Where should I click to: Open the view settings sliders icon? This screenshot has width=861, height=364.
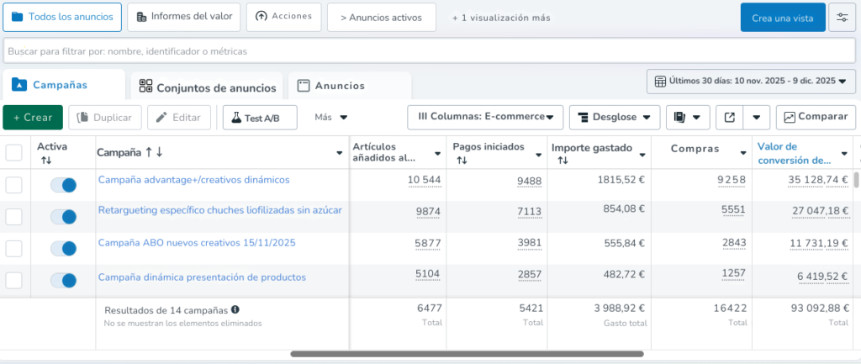(x=842, y=18)
